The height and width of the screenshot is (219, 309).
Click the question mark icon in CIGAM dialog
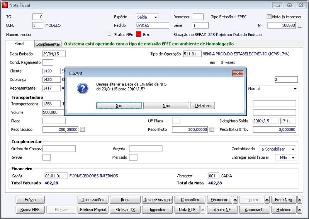pos(83,89)
